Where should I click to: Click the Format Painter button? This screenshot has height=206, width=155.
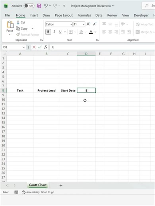[28, 34]
